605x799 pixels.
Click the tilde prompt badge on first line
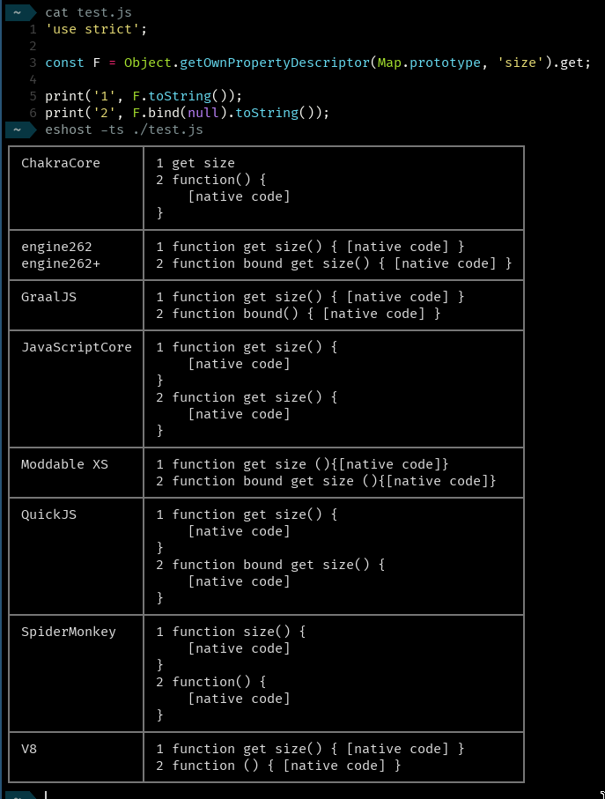tap(18, 12)
